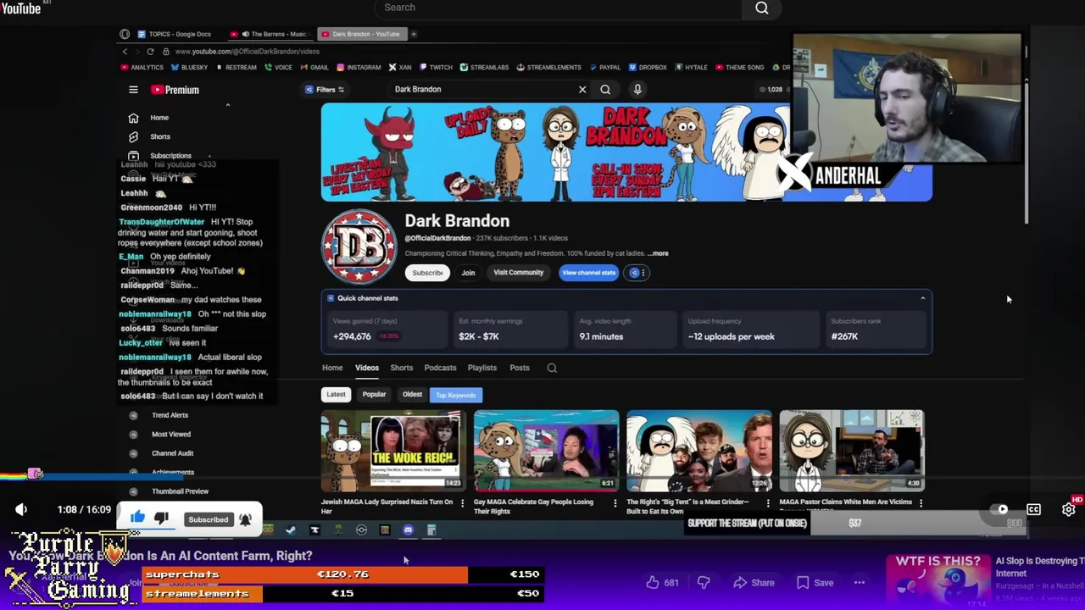Toggle the autoplay switch in player
Screen dimensions: 1085x610
(x=1001, y=509)
